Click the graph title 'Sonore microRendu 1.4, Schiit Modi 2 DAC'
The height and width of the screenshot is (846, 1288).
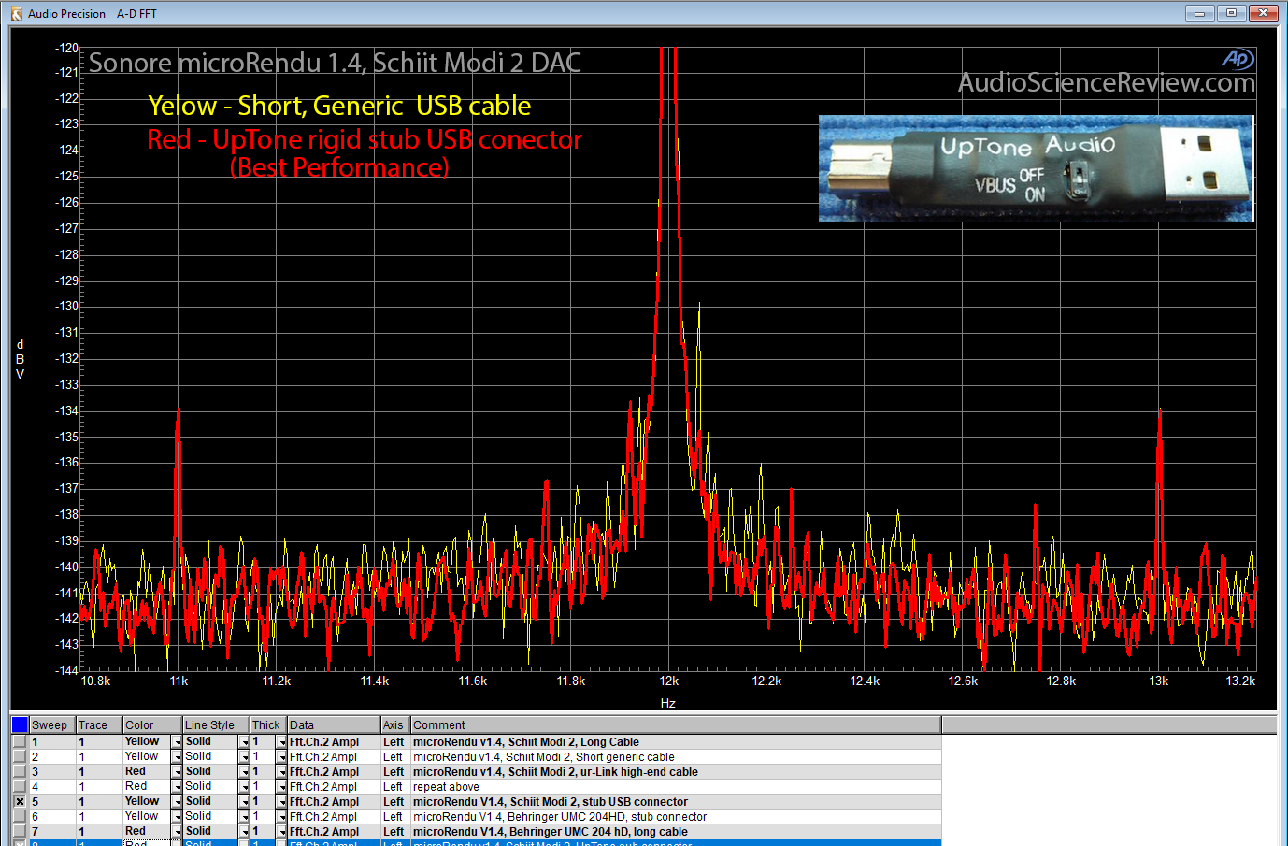(335, 63)
